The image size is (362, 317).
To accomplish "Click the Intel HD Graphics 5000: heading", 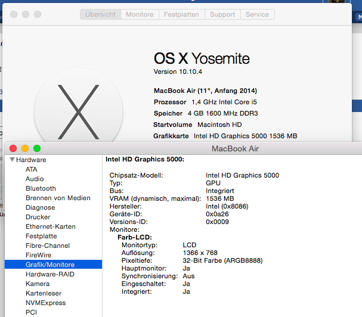I will [145, 159].
